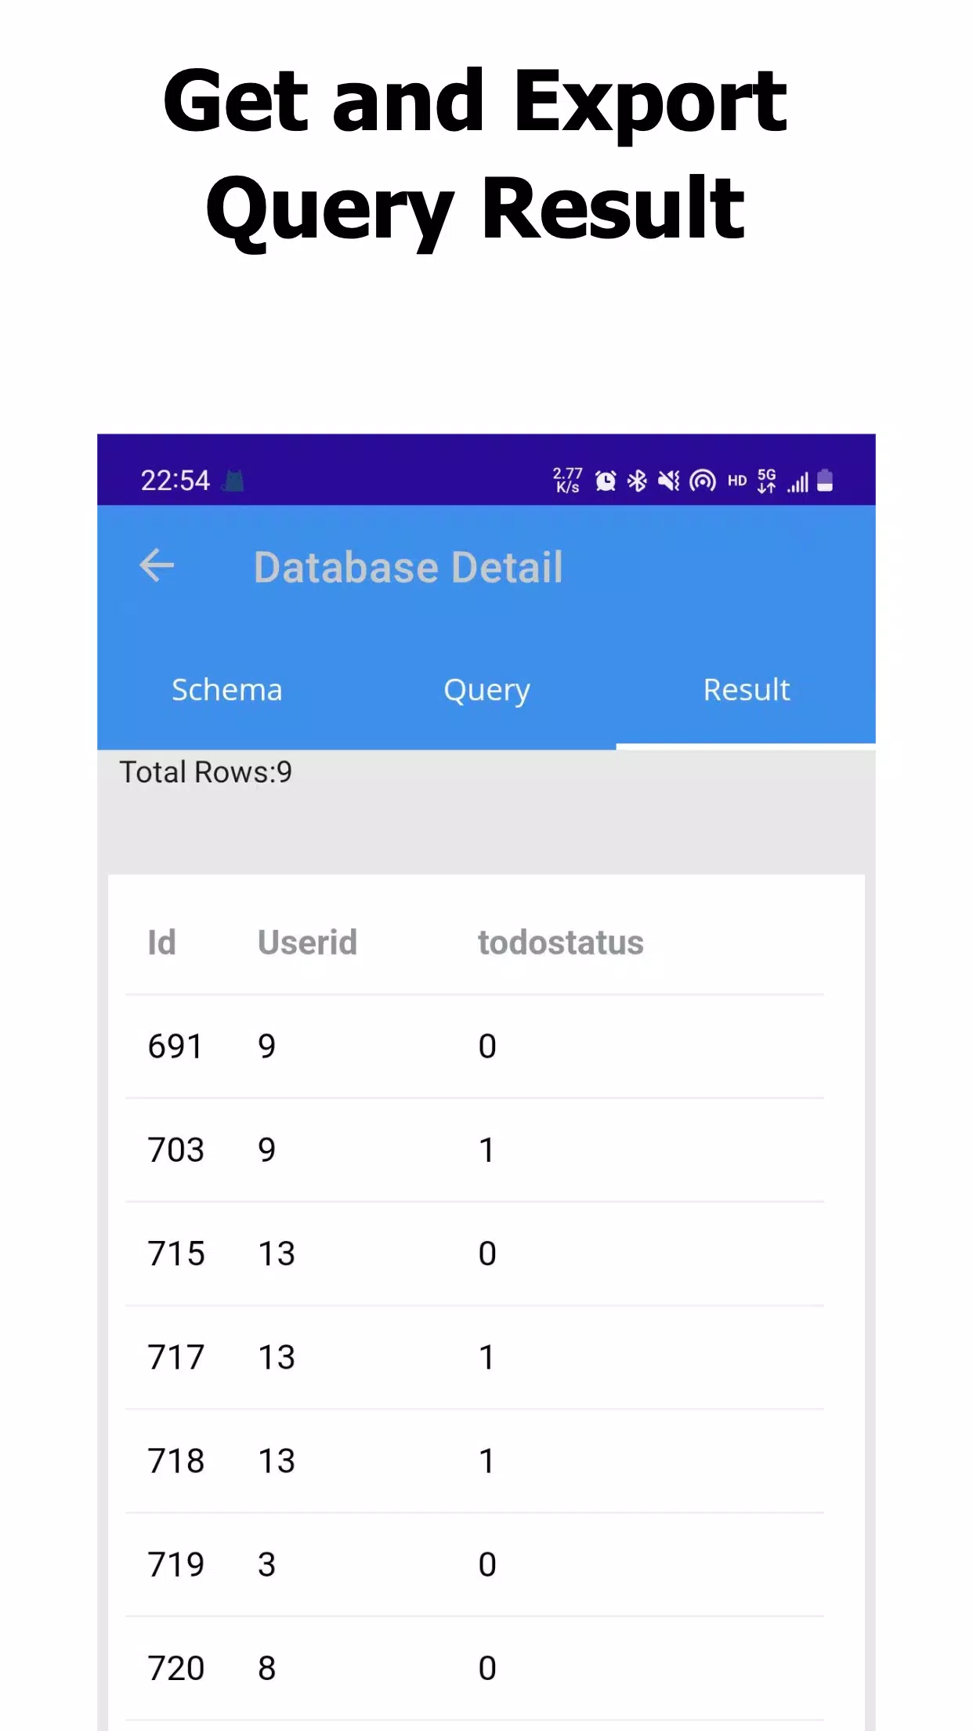973x1731 pixels.
Task: Tap the 5G network indicator
Action: point(767,481)
